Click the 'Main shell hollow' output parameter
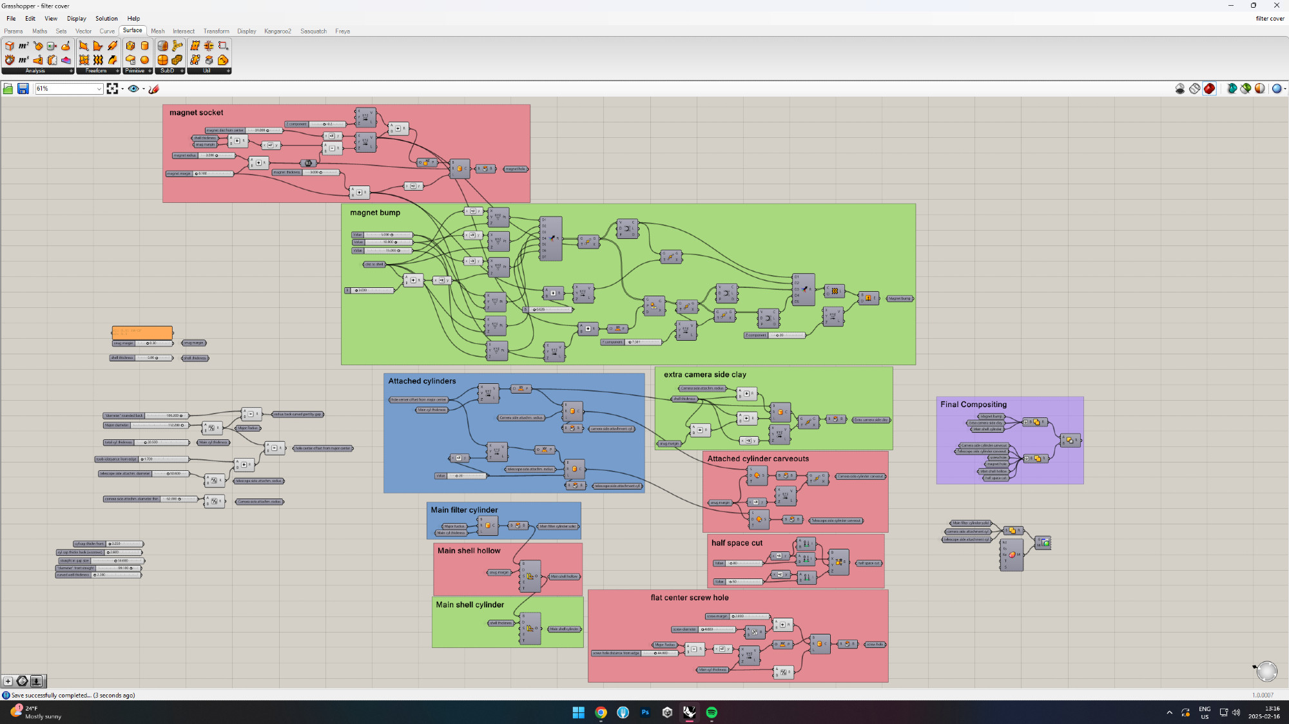The height and width of the screenshot is (724, 1289). pyautogui.click(x=564, y=576)
